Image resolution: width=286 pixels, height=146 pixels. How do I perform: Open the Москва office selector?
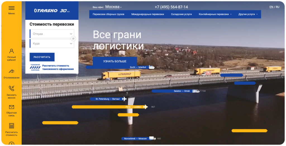113,7
